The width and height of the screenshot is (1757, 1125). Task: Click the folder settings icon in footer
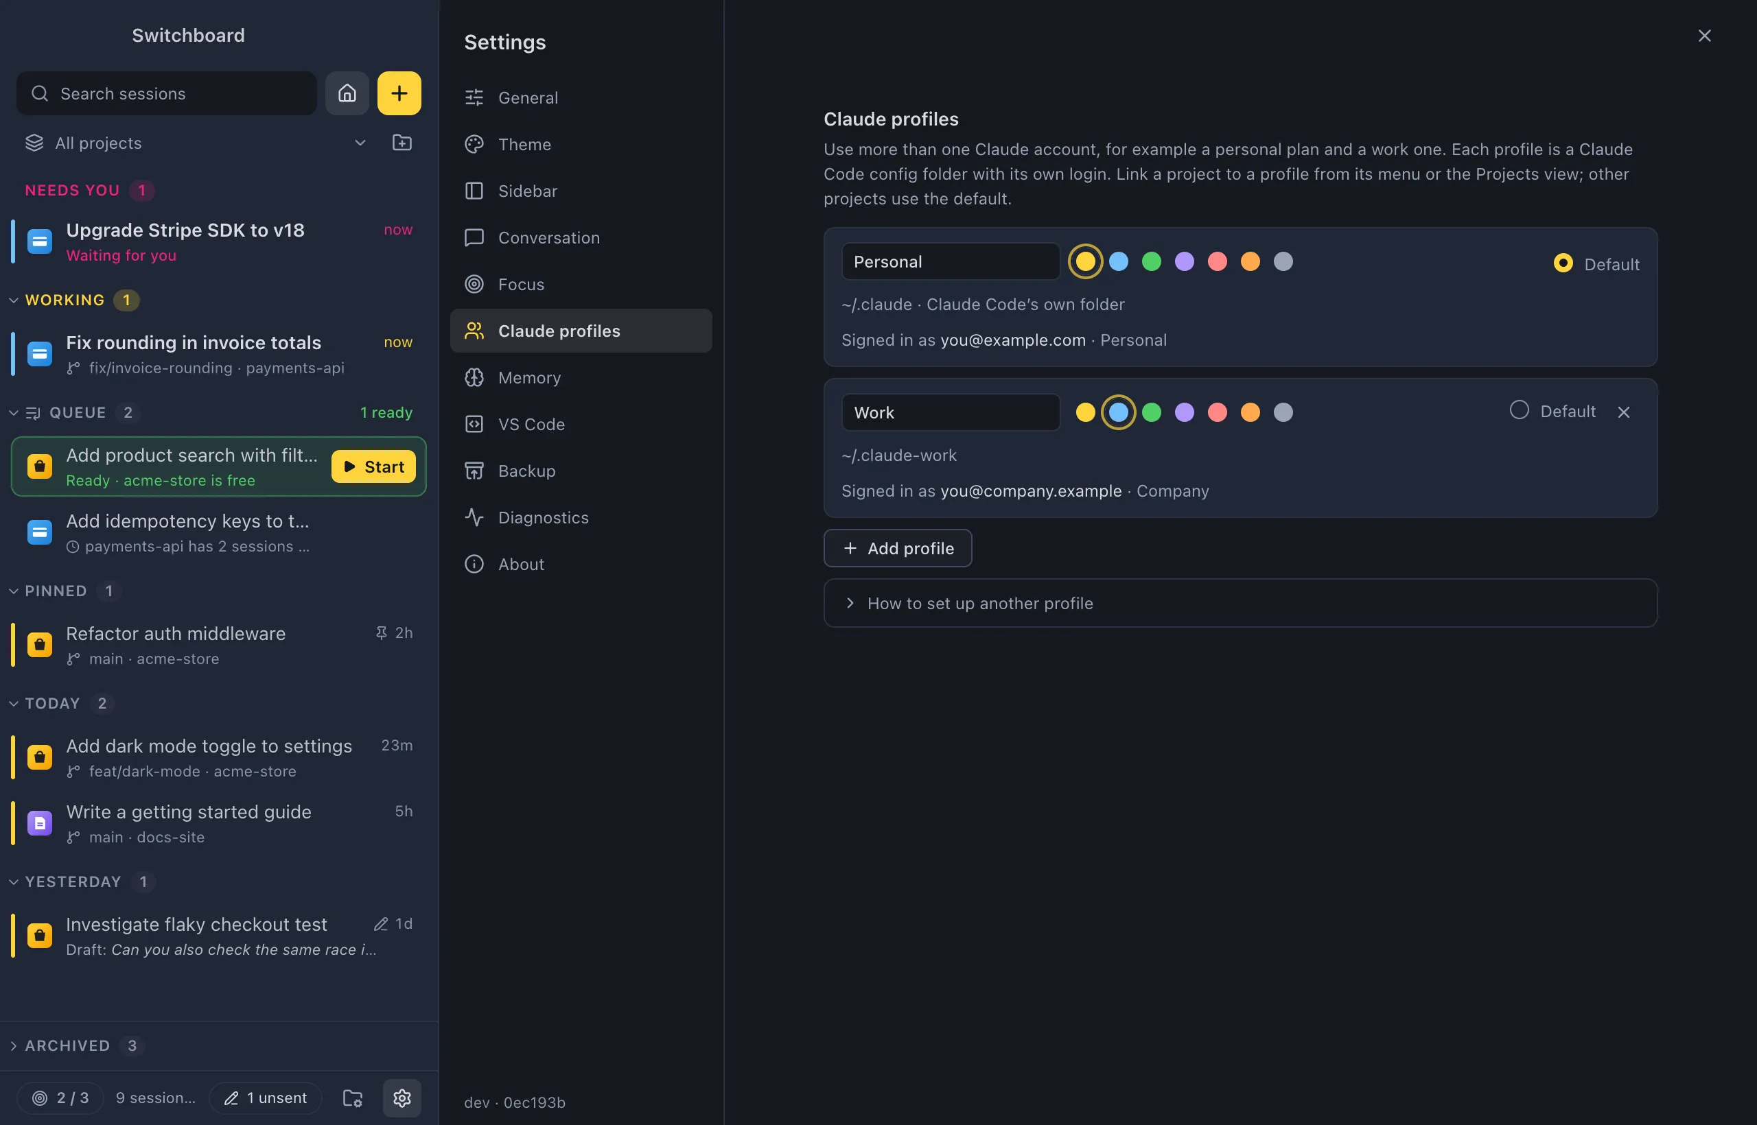pyautogui.click(x=353, y=1098)
